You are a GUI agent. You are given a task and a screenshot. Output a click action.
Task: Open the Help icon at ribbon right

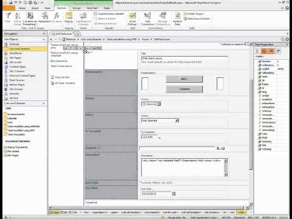point(287,8)
